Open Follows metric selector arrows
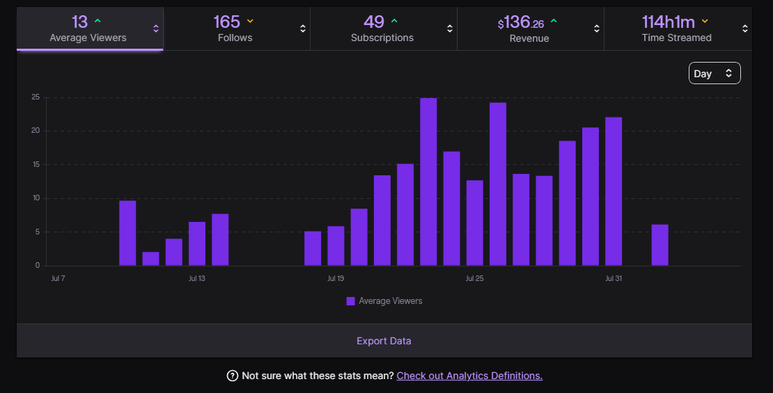 click(x=303, y=29)
